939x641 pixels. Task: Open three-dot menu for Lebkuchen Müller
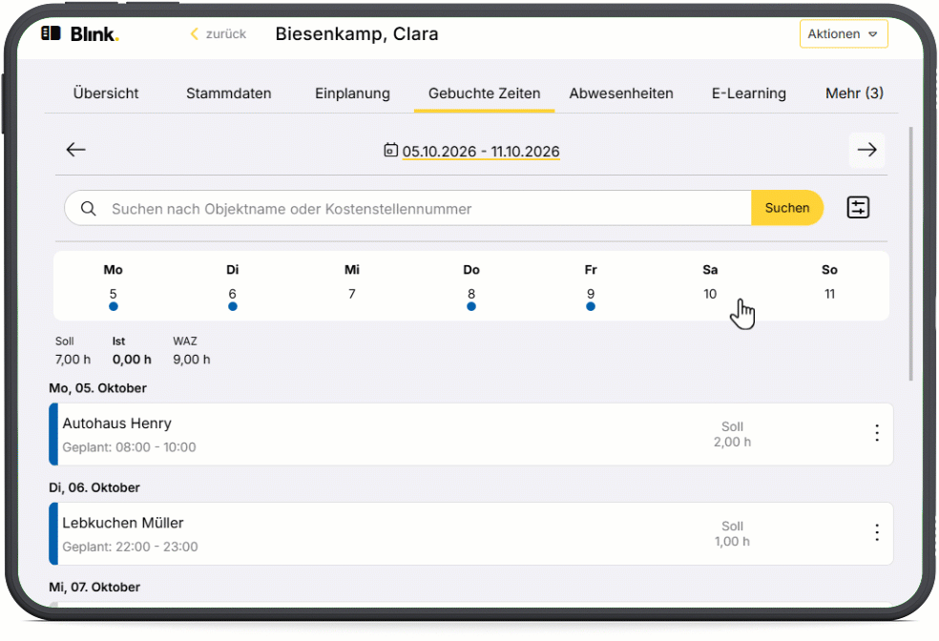[x=877, y=532]
